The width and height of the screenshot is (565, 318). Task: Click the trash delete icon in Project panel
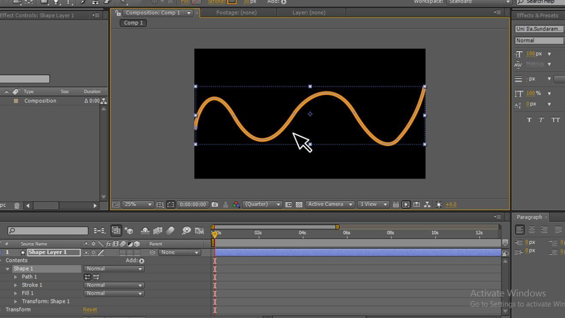coord(17,206)
